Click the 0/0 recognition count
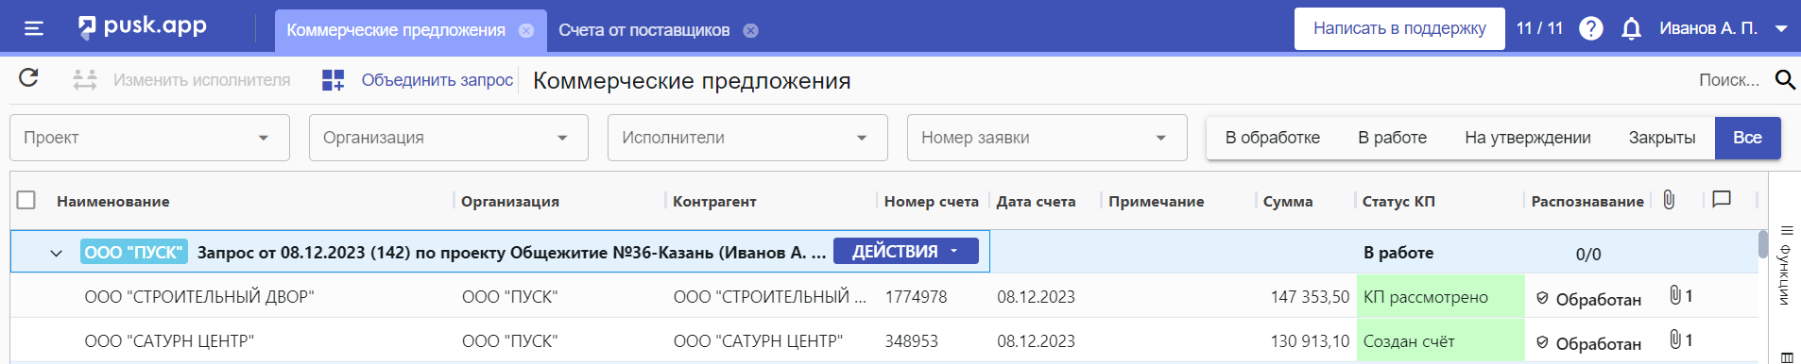1801x364 pixels. [x=1588, y=255]
